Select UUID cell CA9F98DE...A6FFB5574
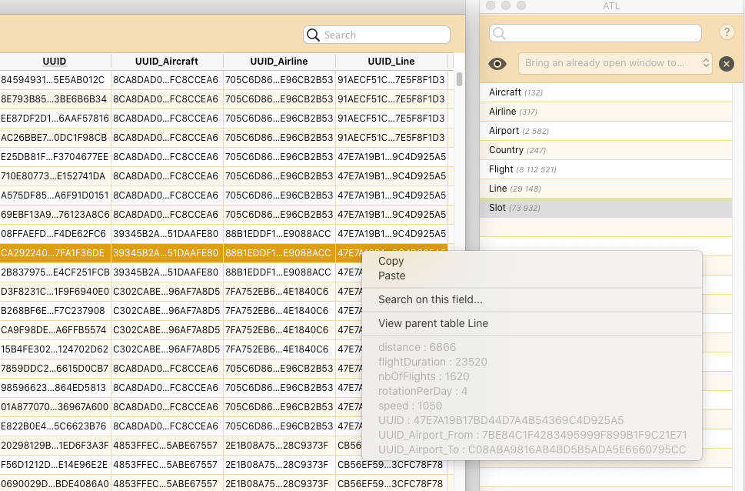745x491 pixels. click(55, 330)
